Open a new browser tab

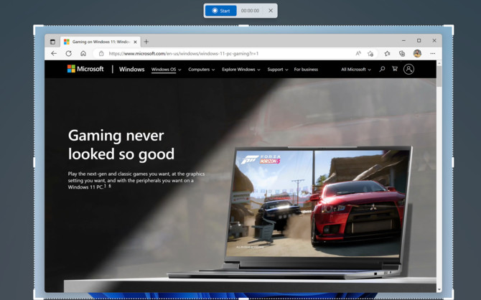click(146, 42)
